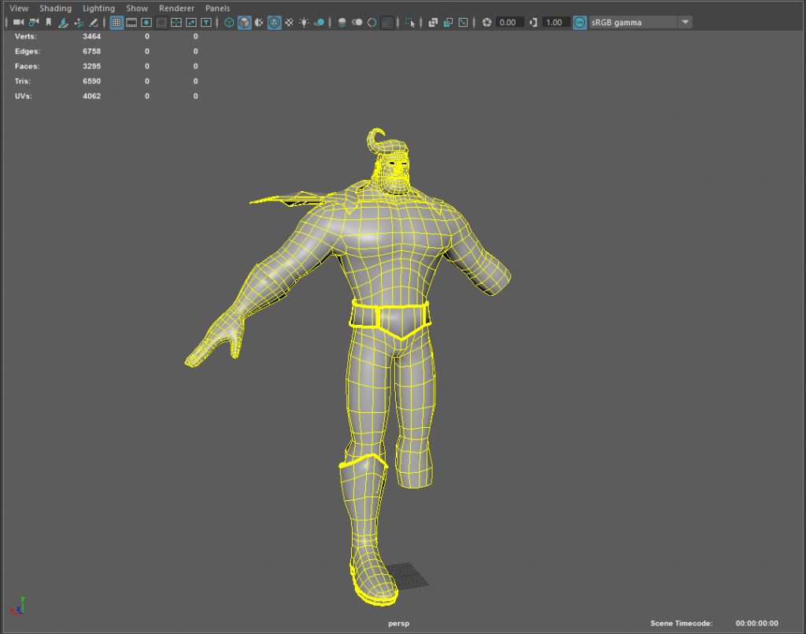Viewport: 806px width, 634px height.
Task: Click the Textured display checker icon
Action: pyautogui.click(x=289, y=23)
